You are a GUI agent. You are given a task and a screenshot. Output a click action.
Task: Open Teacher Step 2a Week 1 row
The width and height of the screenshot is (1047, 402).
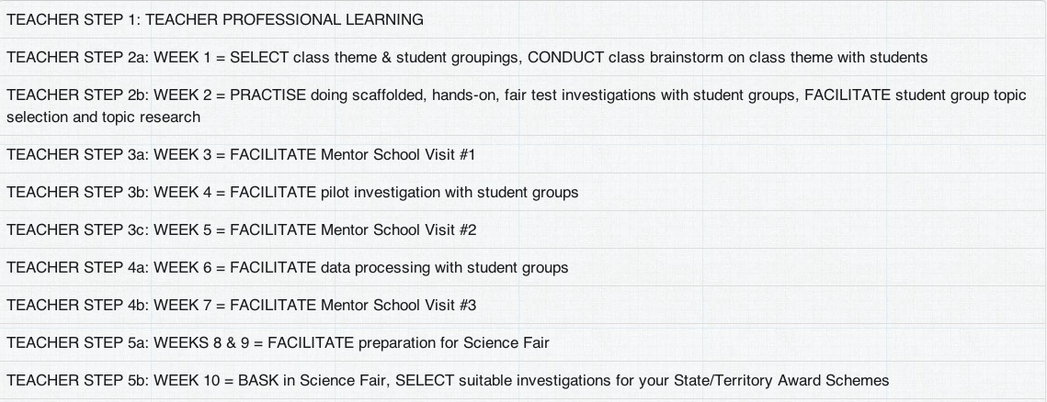[524, 57]
